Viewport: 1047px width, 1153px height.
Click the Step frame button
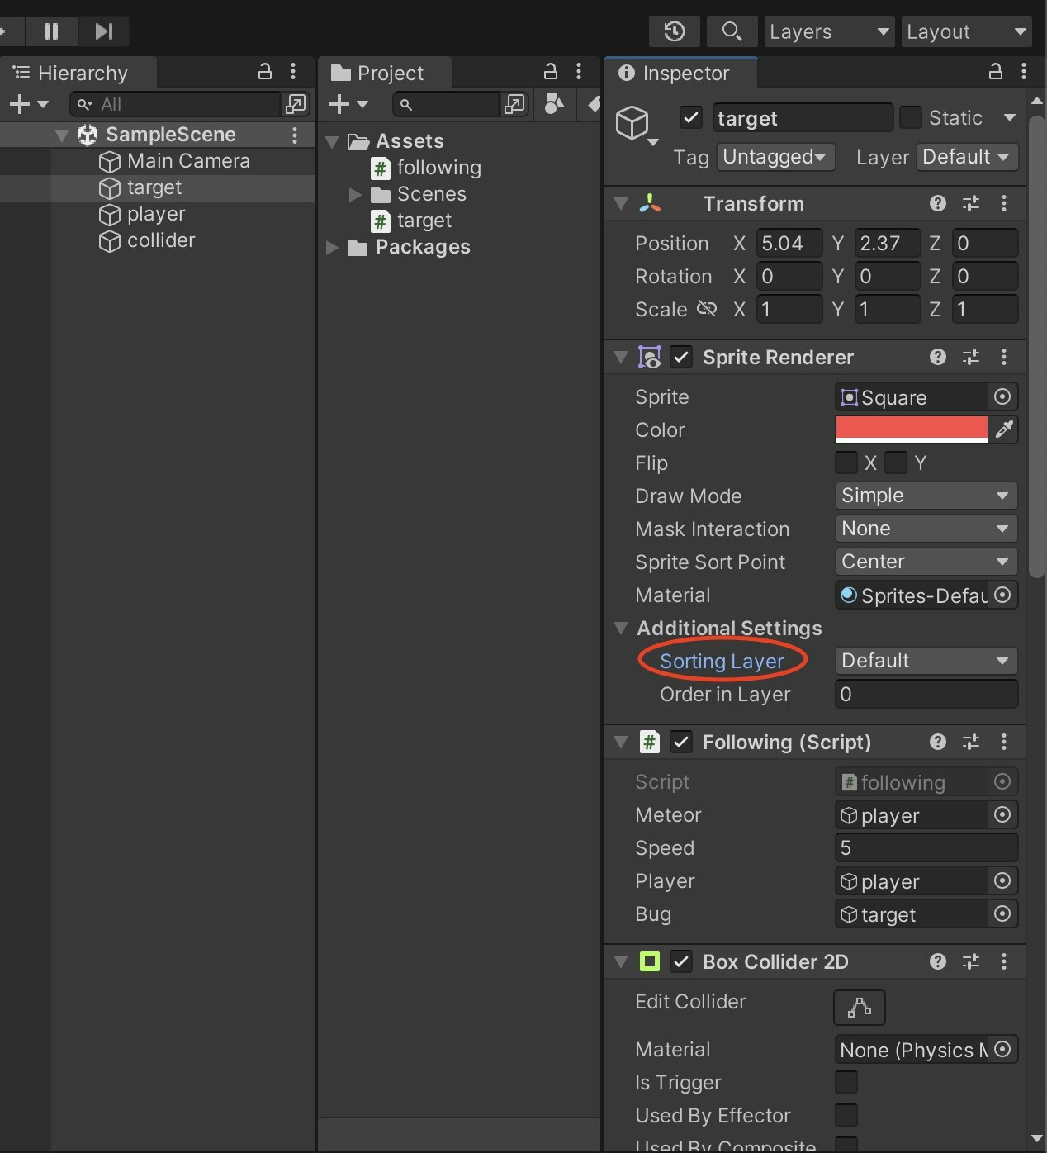pos(103,31)
